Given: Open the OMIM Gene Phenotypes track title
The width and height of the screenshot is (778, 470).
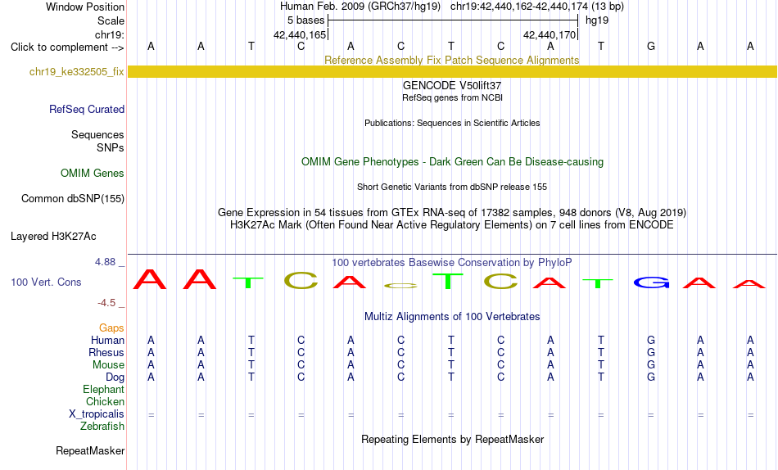Looking at the screenshot, I should pos(452,162).
